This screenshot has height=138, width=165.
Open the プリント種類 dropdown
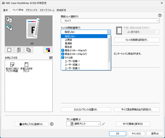point(84,124)
